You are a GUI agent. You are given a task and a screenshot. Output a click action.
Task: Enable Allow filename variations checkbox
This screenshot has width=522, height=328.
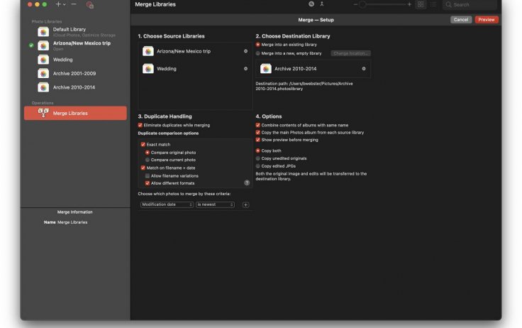click(x=148, y=175)
